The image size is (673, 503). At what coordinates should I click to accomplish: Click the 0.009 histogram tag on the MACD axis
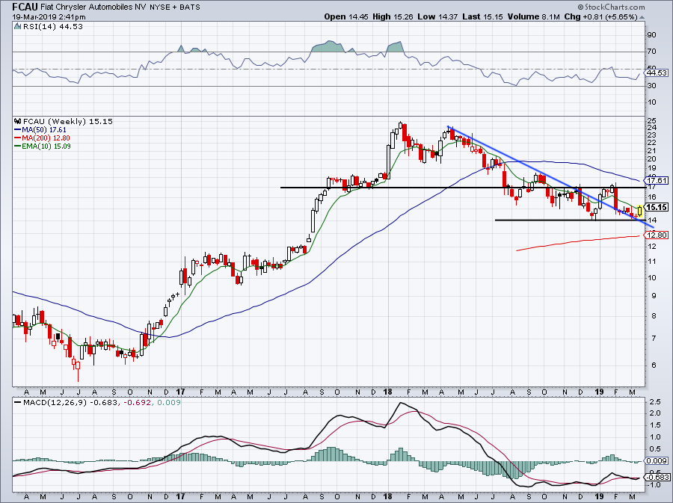point(657,460)
